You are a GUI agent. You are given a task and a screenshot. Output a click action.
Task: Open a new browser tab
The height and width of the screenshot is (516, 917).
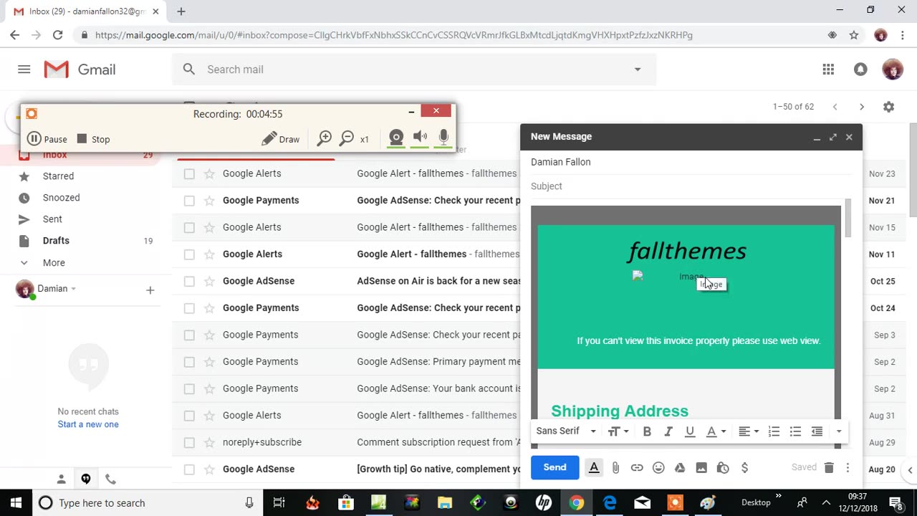coord(181,11)
